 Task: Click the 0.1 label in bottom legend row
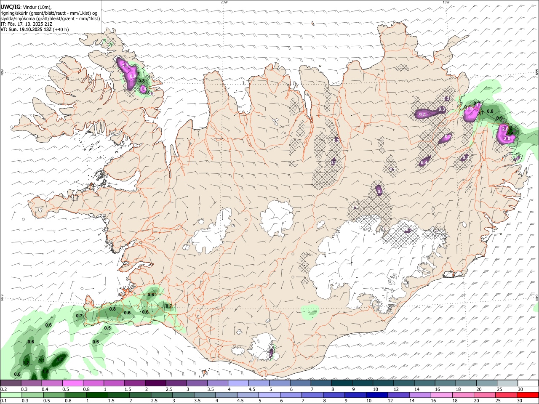point(3,401)
